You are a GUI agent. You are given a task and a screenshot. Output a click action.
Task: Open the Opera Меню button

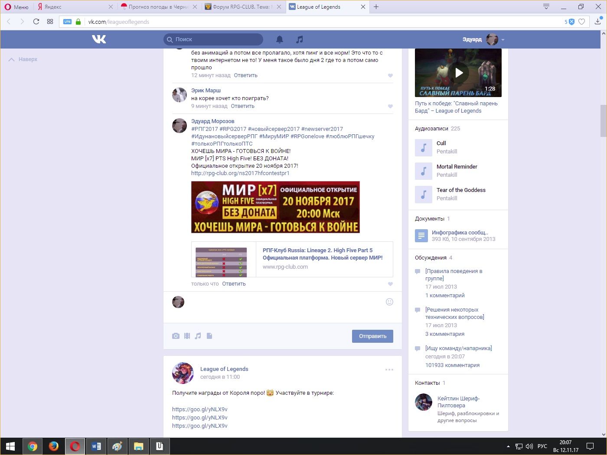pyautogui.click(x=16, y=7)
